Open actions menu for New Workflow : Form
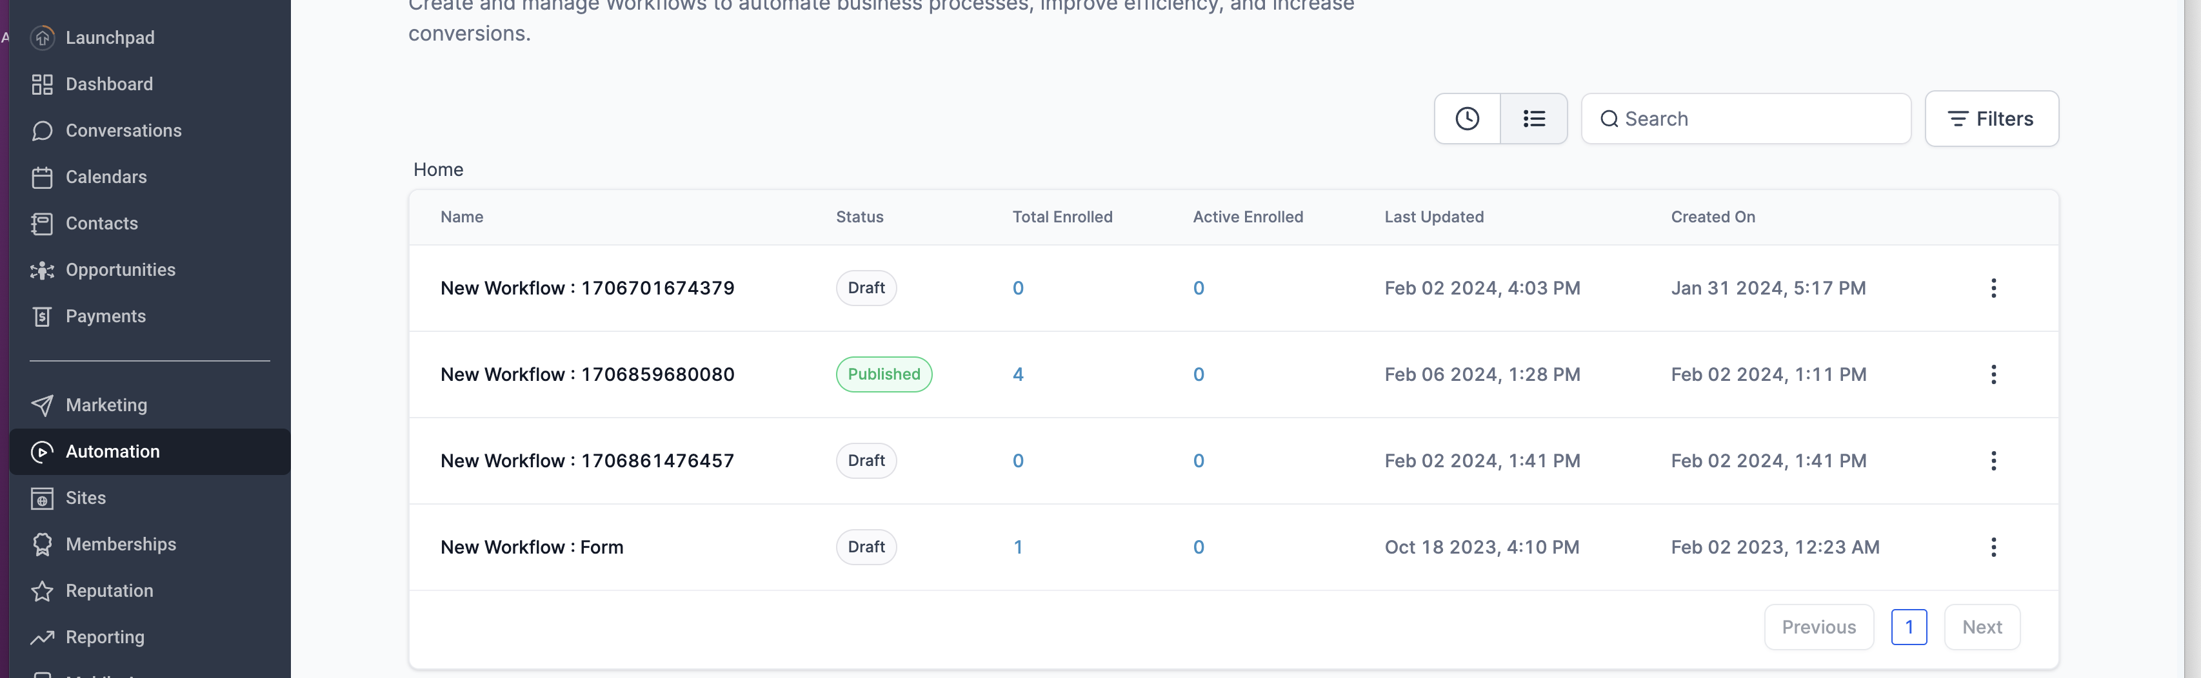 [1993, 547]
